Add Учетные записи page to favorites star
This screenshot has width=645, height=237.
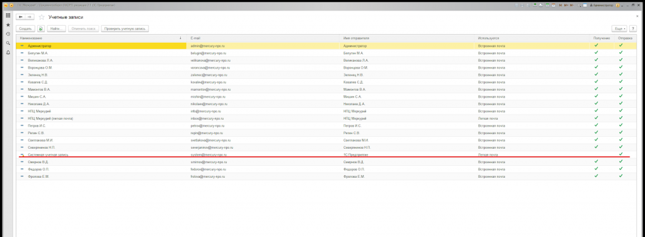[41, 17]
